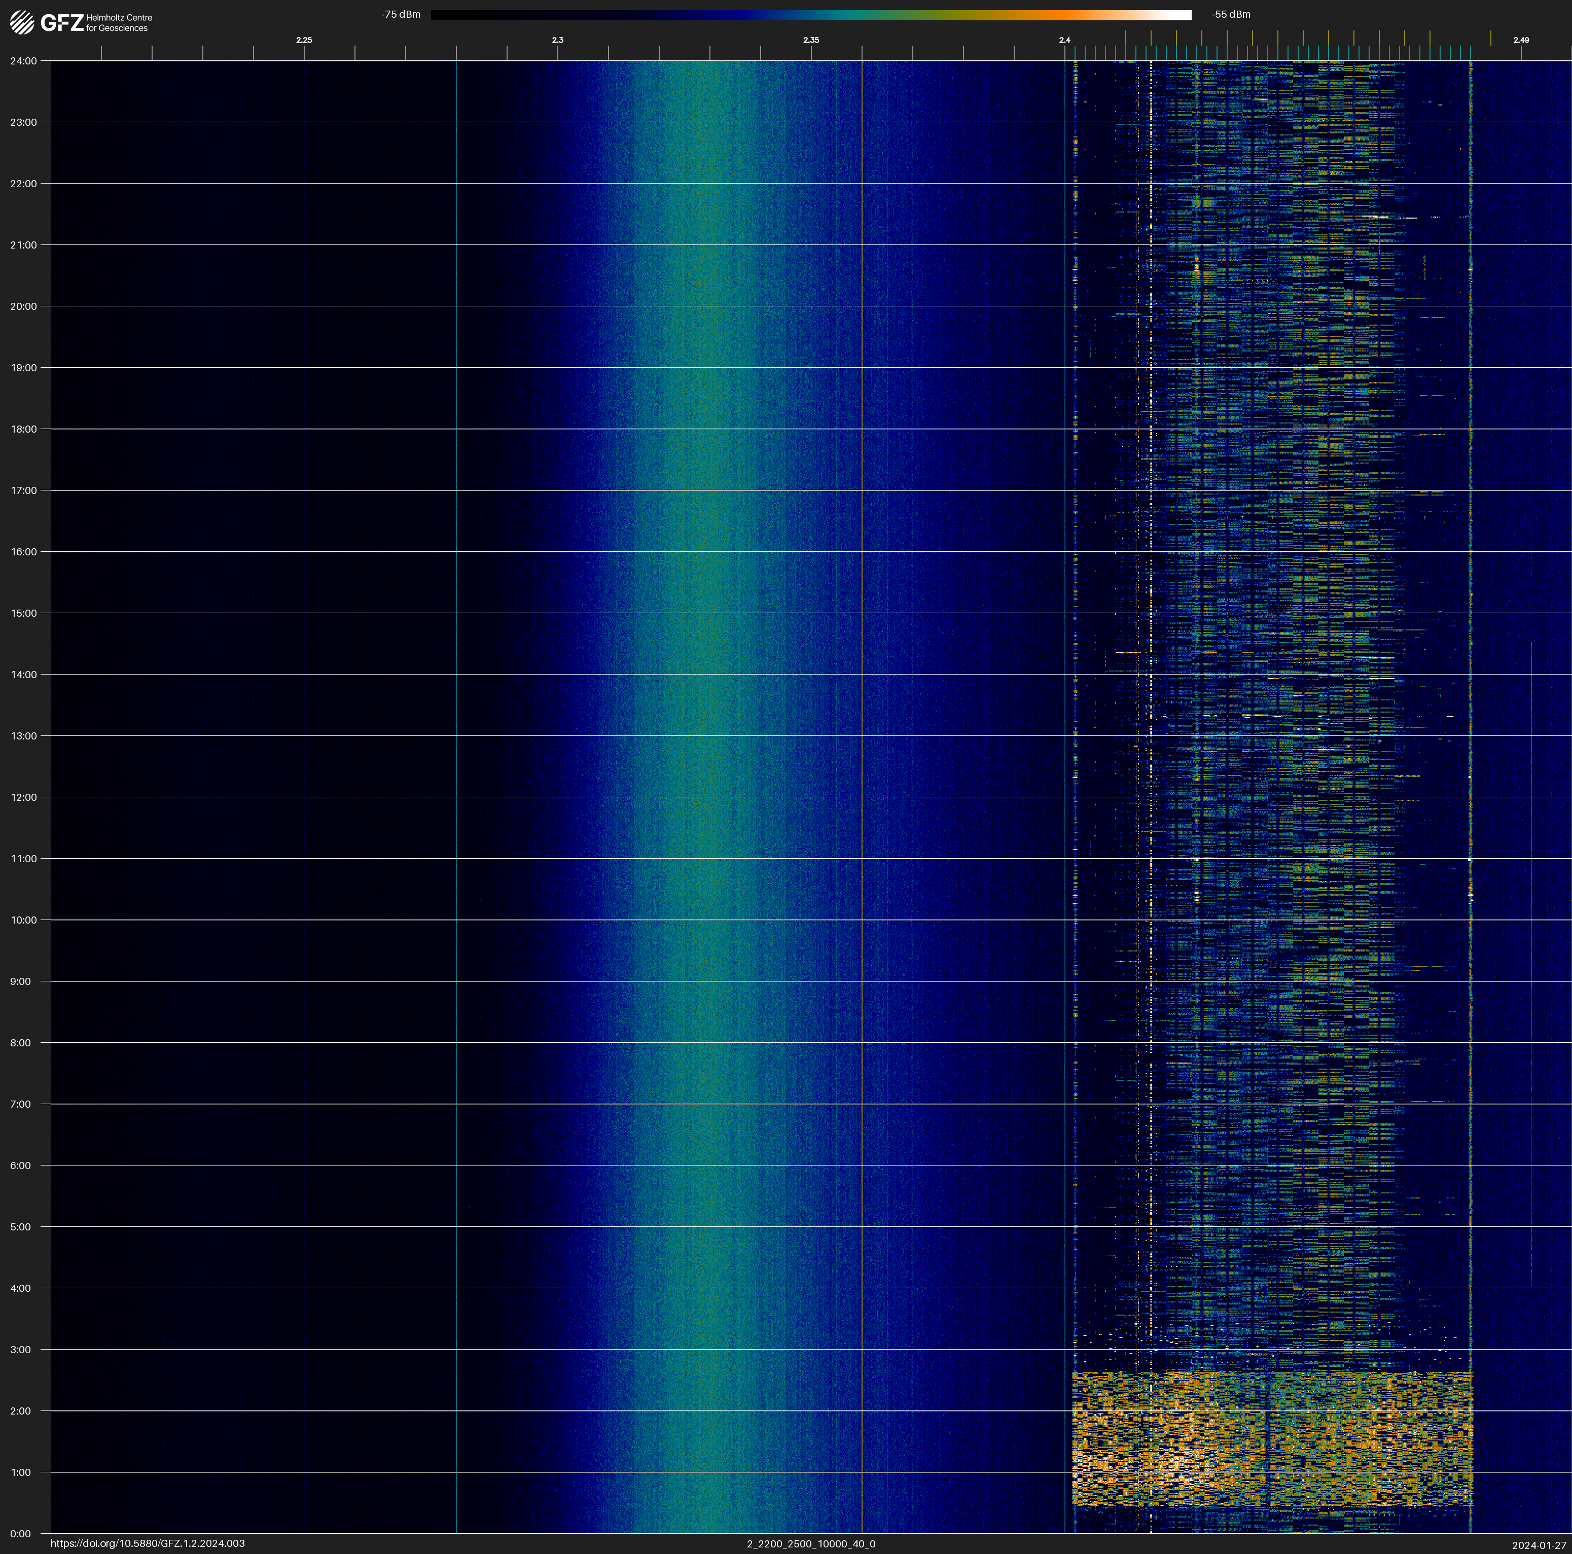Click the 18:00 time axis label
The width and height of the screenshot is (1572, 1554).
24,429
